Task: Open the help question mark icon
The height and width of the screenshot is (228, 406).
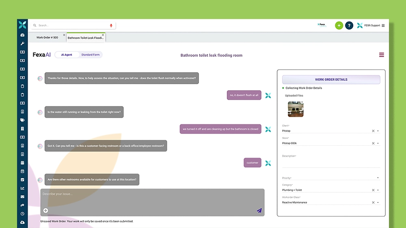Action: [349, 25]
